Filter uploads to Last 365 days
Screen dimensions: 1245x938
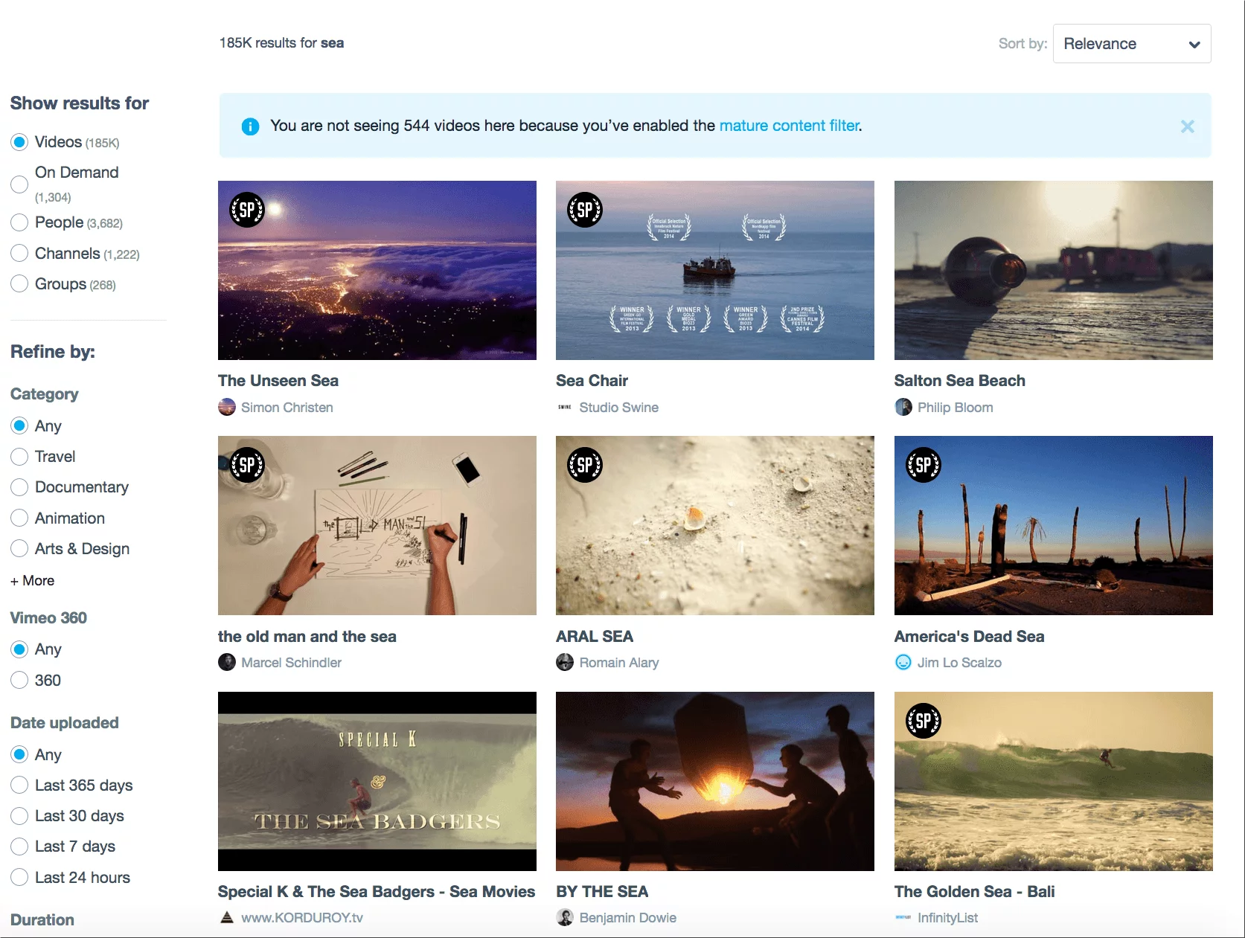[x=19, y=786]
